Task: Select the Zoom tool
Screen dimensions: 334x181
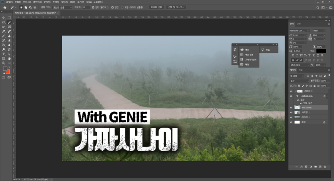Action: (3, 63)
